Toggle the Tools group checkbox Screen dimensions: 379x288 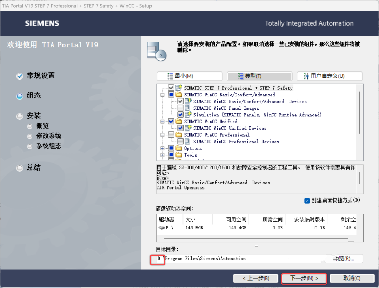point(171,155)
